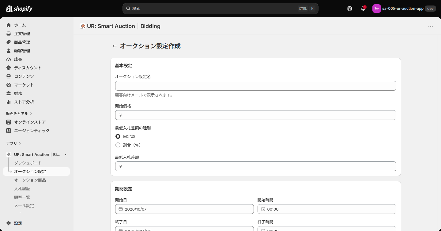Click the 最低入札差額 yen input field
The image size is (441, 231).
point(256,166)
